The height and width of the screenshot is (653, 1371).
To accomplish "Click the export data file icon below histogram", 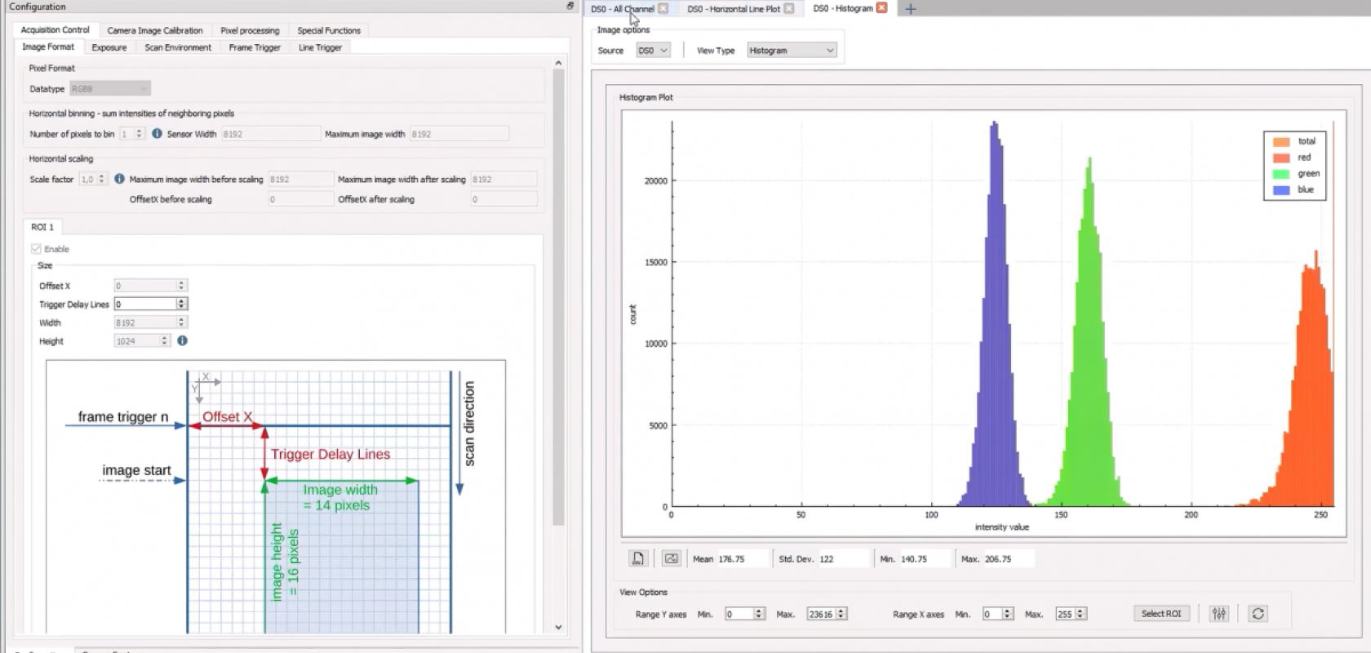I will point(638,558).
